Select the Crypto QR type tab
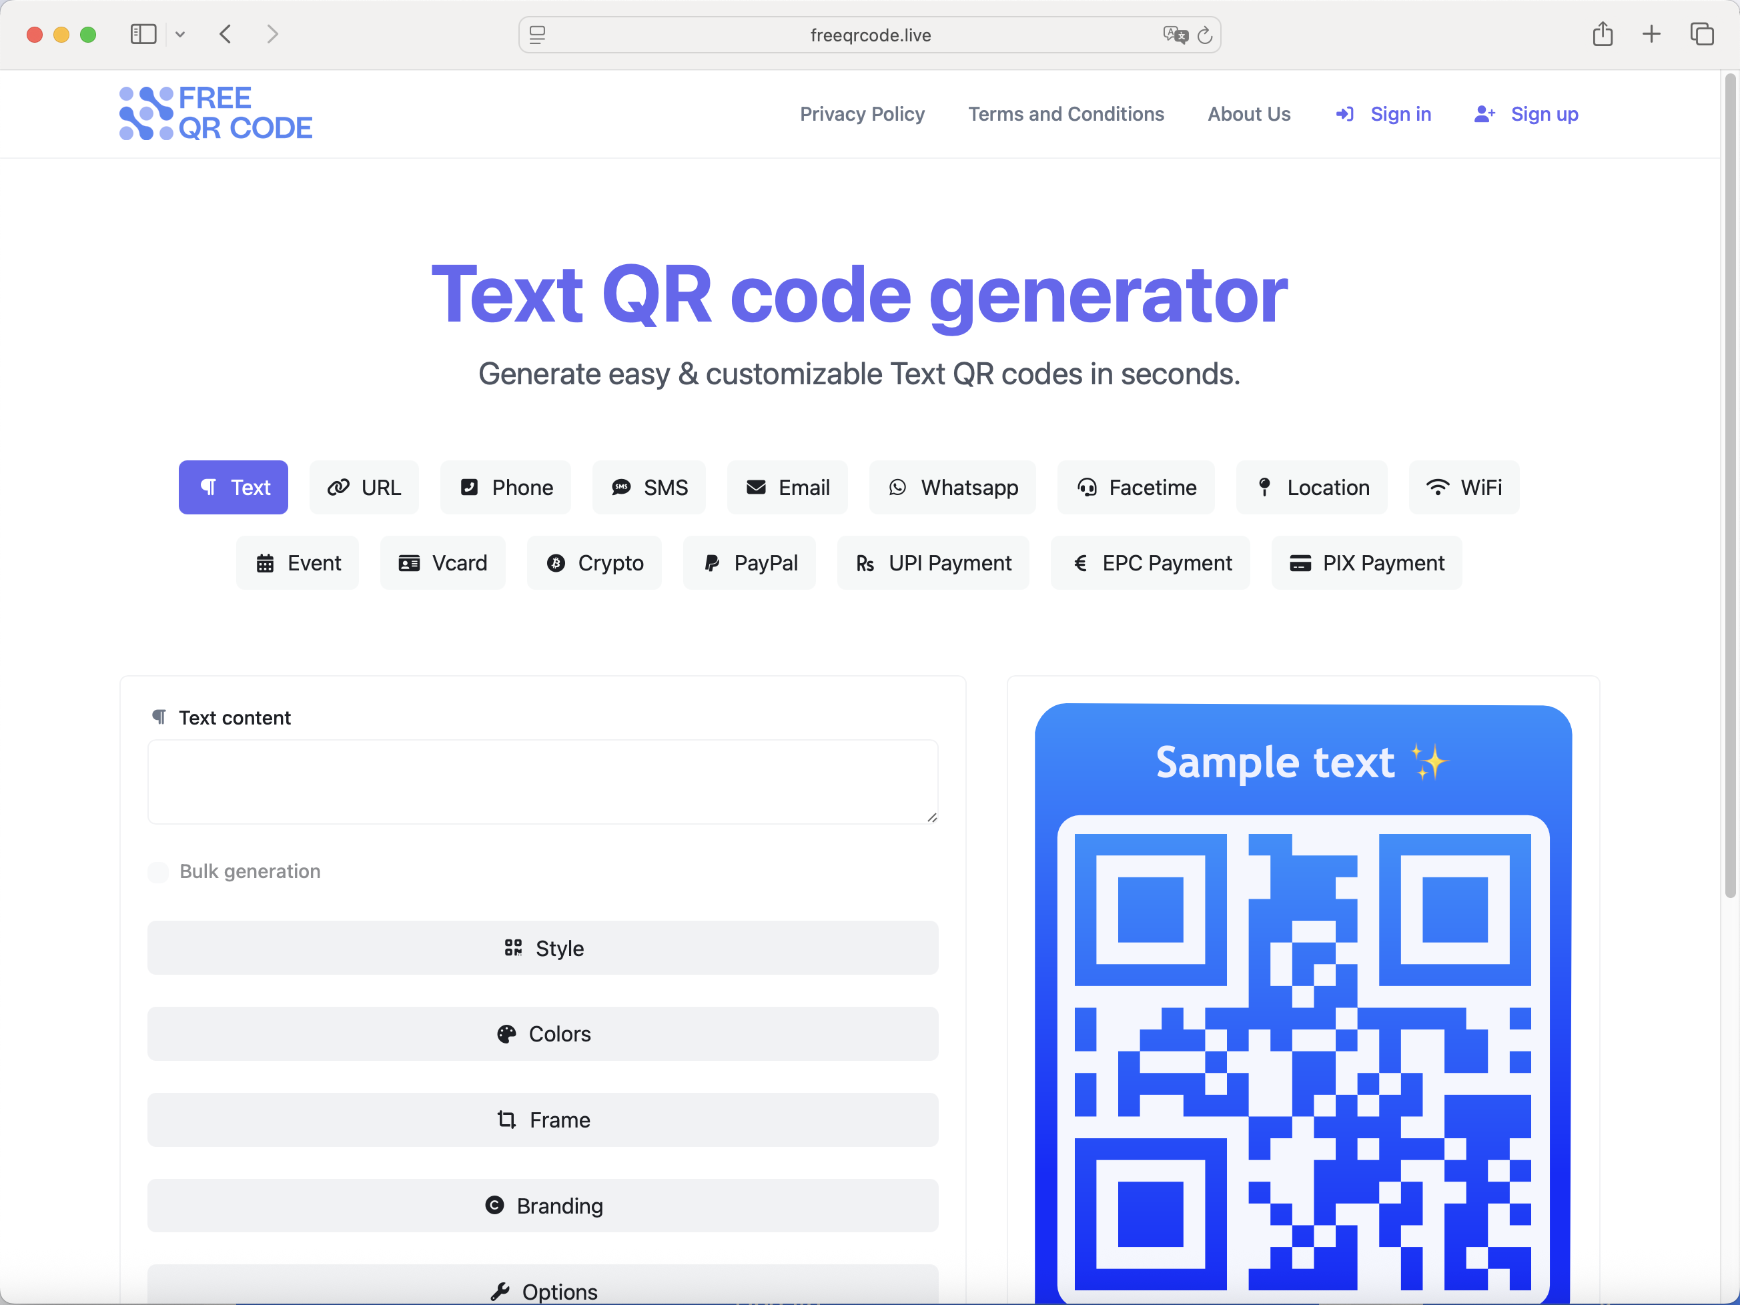Image resolution: width=1740 pixels, height=1305 pixels. 594,563
